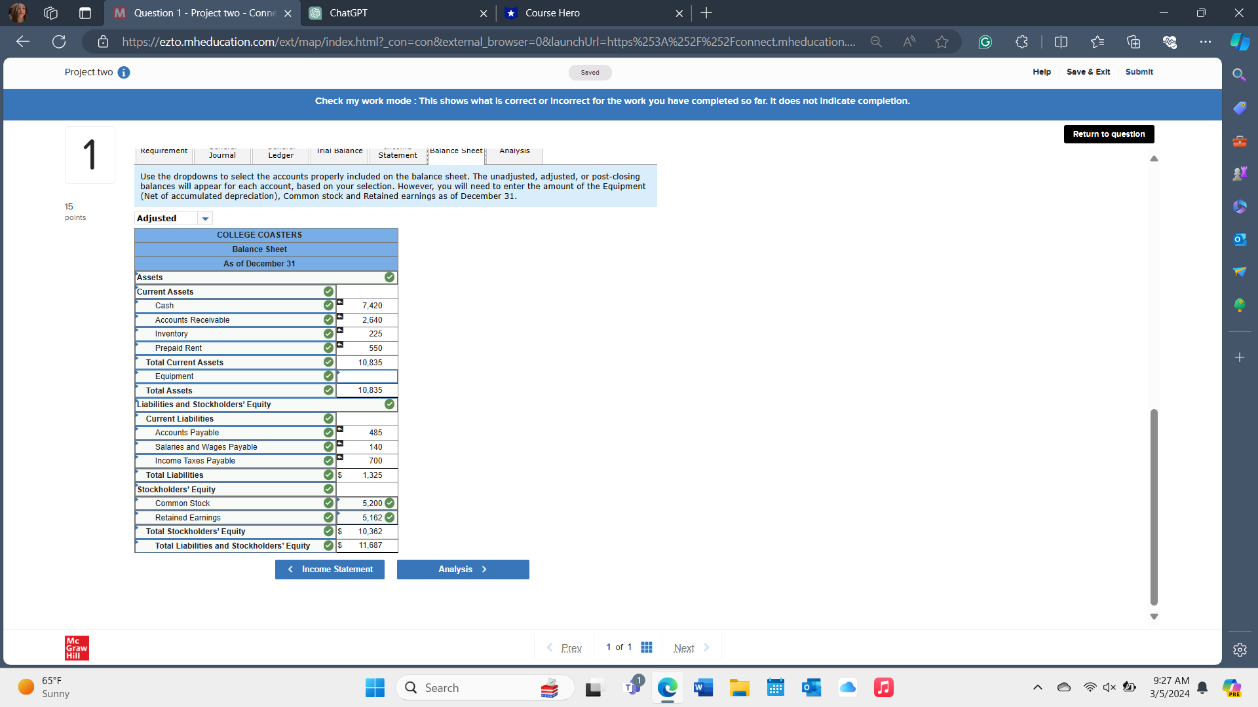This screenshot has height=707, width=1258.
Task: Open split screen view
Action: click(x=1061, y=41)
